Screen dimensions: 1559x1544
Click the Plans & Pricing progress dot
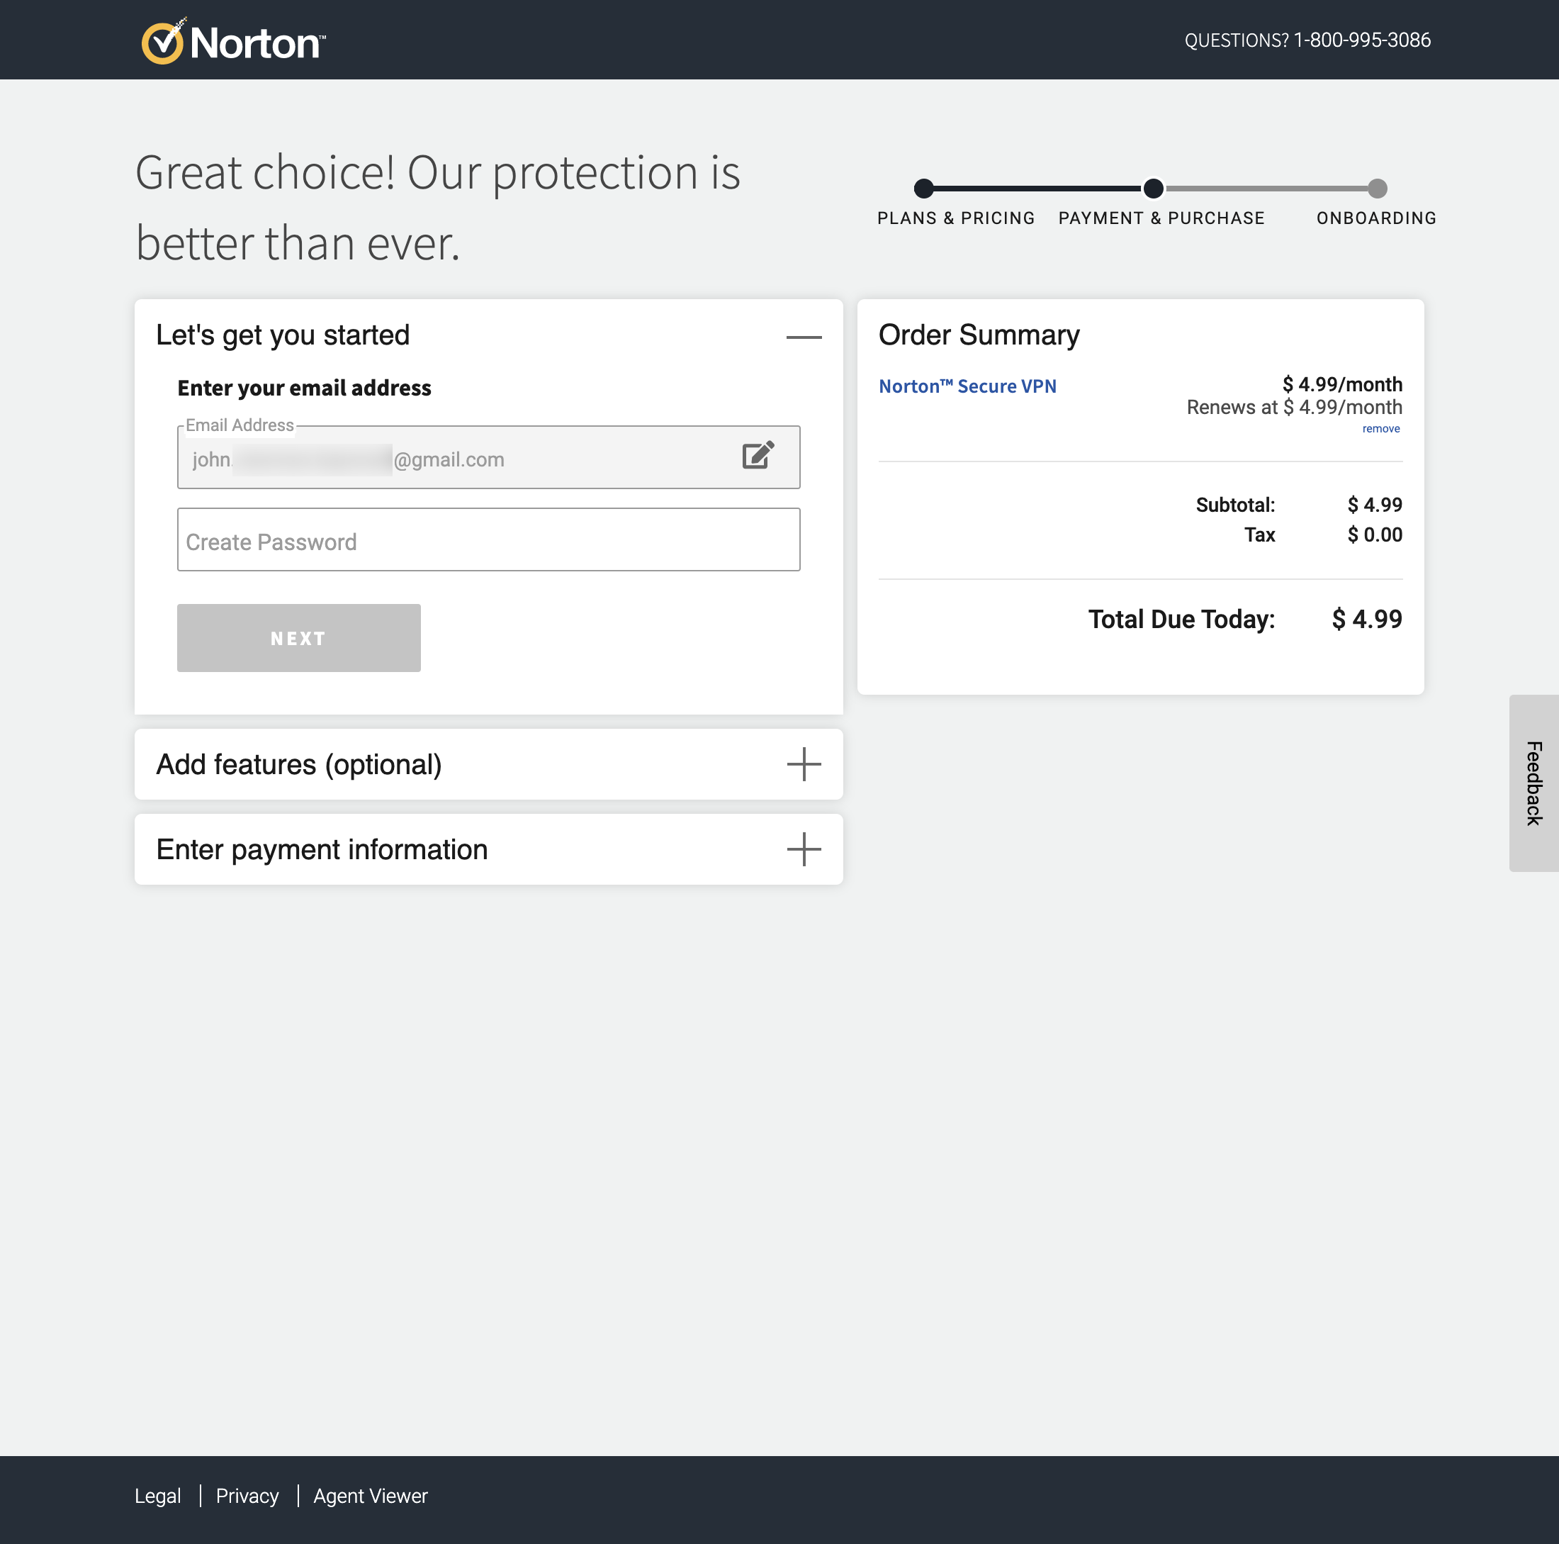click(925, 189)
